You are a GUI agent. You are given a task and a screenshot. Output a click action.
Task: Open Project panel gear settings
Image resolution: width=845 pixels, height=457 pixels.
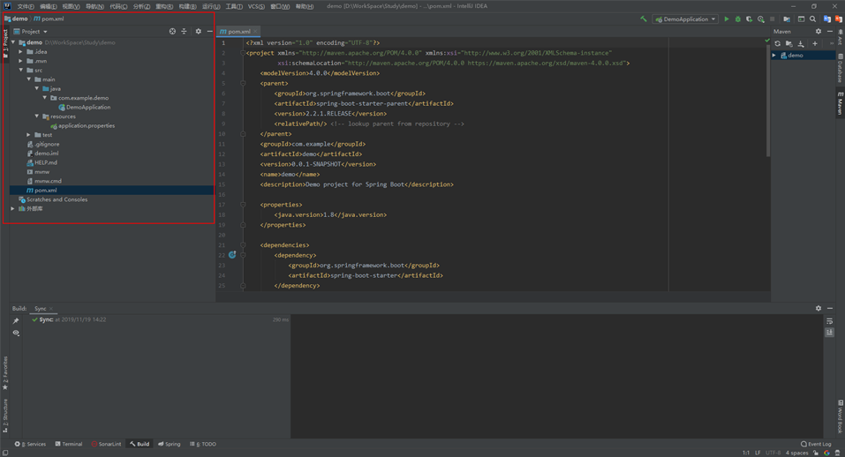point(198,32)
